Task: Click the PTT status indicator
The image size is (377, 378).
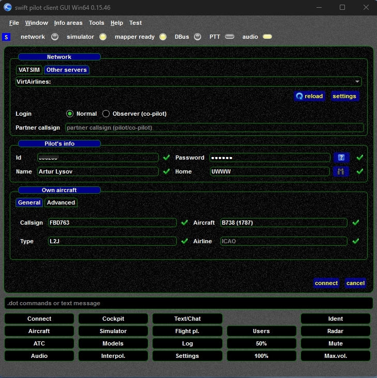Action: [229, 37]
